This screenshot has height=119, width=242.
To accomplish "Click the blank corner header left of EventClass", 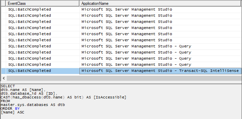I will pos(3,3).
